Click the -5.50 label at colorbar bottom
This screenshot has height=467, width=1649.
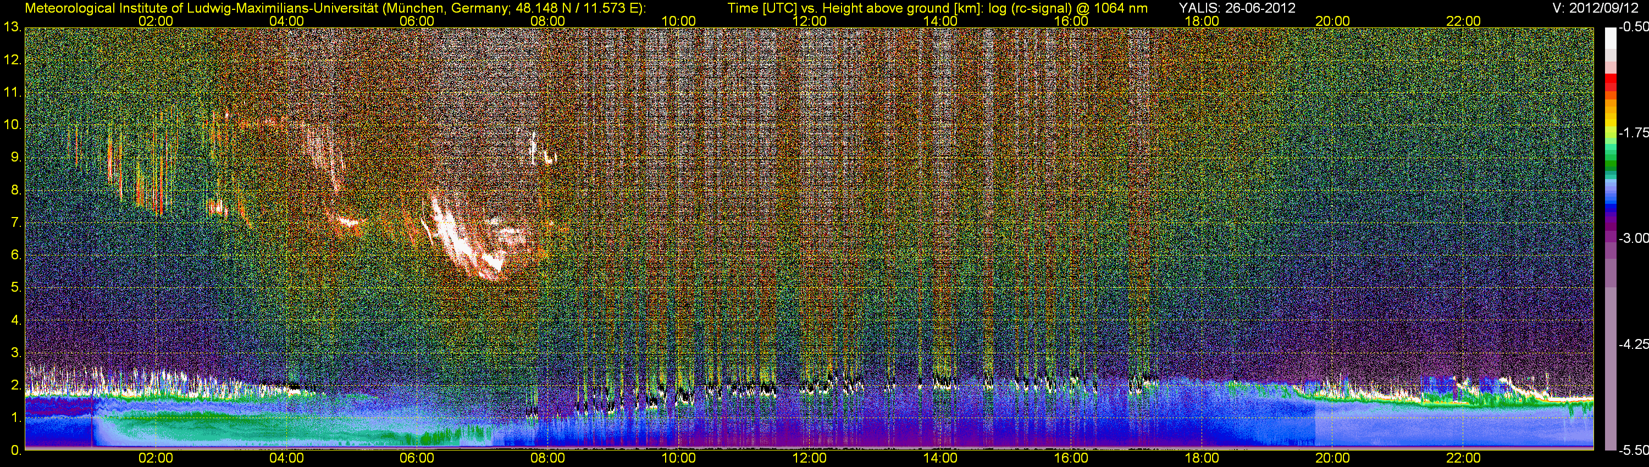[x=1633, y=451]
